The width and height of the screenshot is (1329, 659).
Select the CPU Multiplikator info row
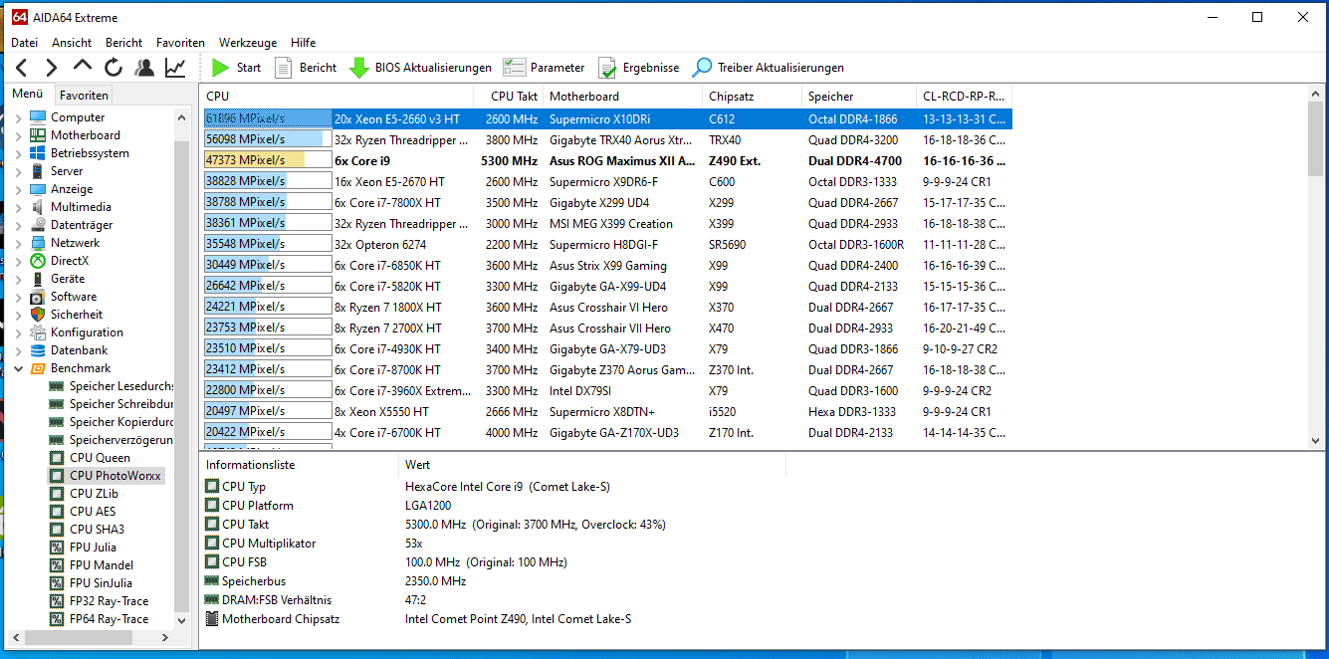493,544
